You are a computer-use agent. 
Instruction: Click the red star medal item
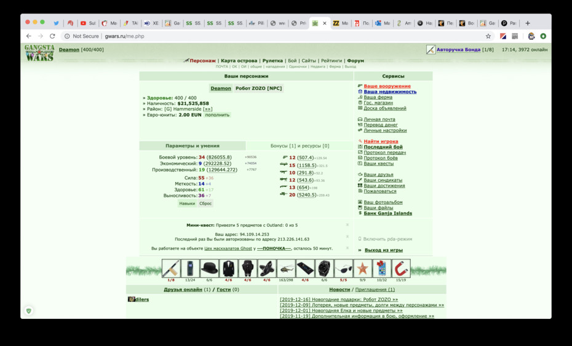[362, 269]
